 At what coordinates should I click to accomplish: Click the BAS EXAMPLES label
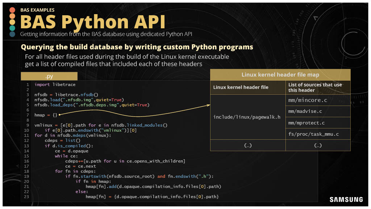pyautogui.click(x=37, y=10)
